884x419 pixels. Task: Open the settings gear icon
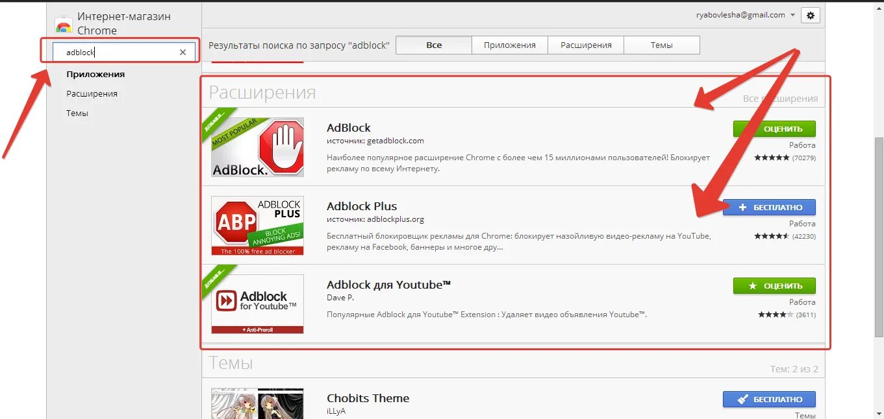click(x=810, y=15)
